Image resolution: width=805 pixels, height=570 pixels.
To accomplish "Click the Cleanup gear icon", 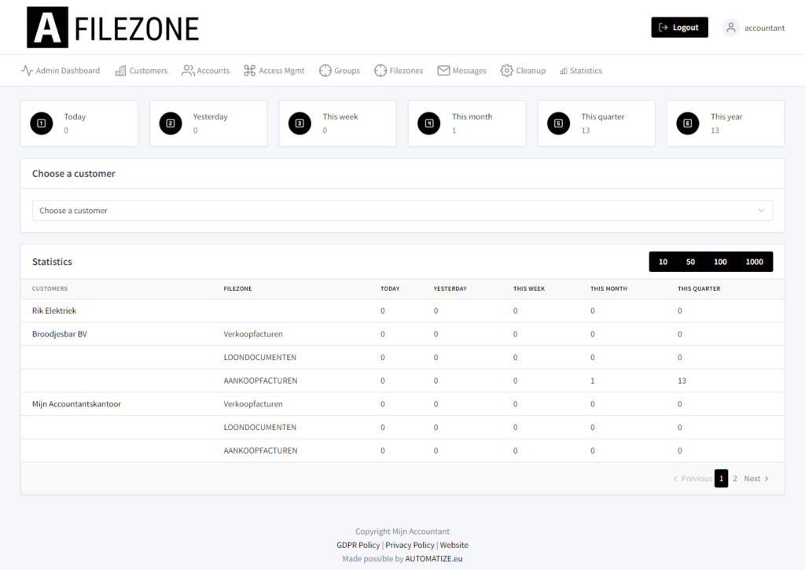I will pos(507,70).
